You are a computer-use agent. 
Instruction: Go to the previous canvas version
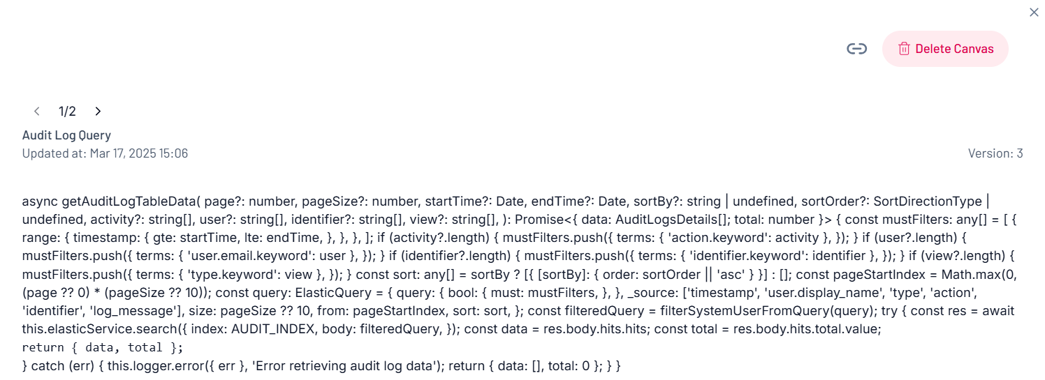[x=37, y=111]
